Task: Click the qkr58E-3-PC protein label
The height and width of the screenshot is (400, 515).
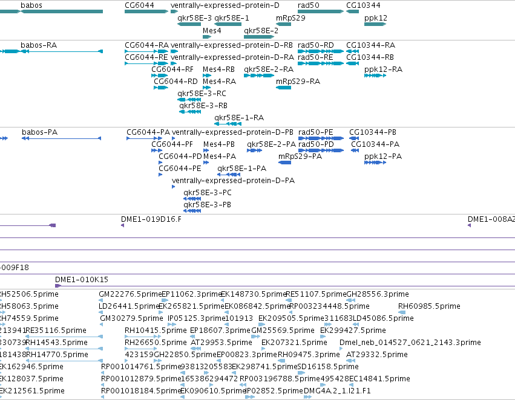Action: 208,193
